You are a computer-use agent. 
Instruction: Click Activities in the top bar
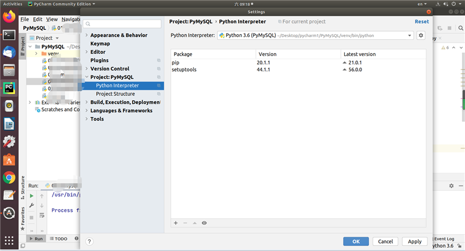pyautogui.click(x=12, y=4)
